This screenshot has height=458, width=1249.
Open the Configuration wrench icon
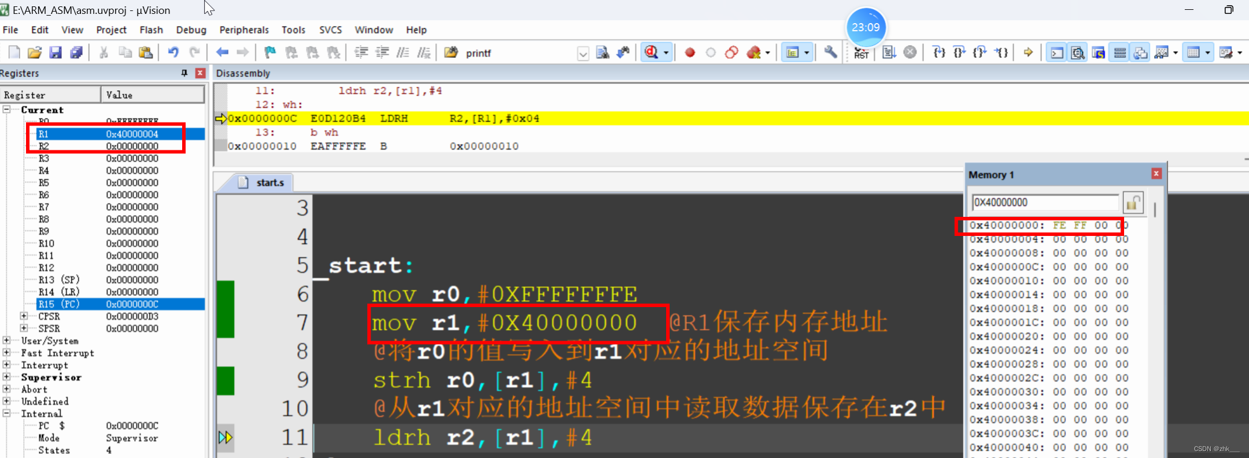point(830,53)
